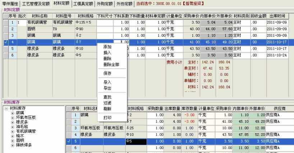The width and height of the screenshot is (294, 153).
Task: Click the 47.85 internal price cell
Action: 240,135
